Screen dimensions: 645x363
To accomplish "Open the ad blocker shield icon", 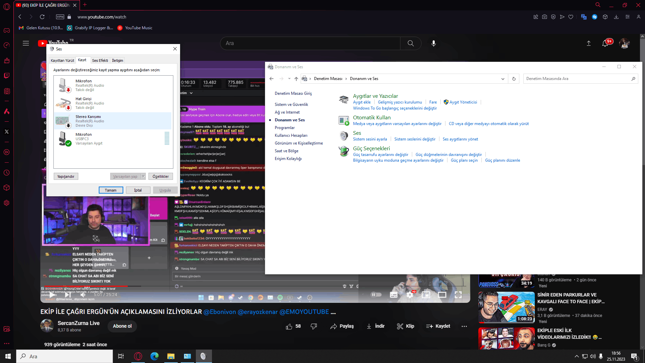I will click(x=553, y=17).
